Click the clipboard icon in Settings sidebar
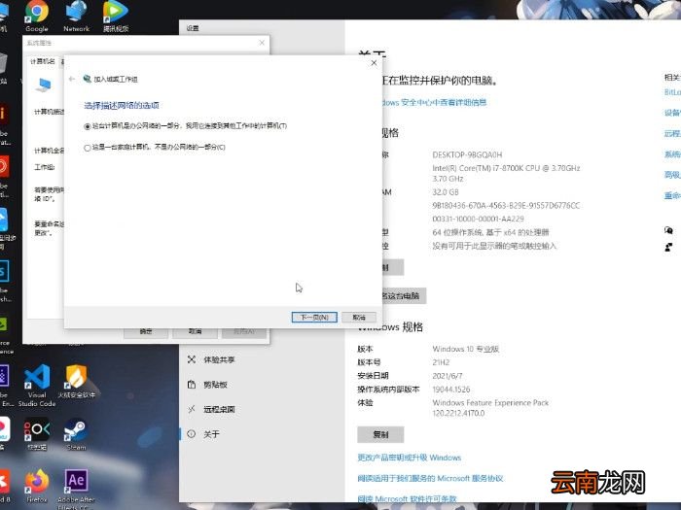This screenshot has height=510, width=681. 192,385
